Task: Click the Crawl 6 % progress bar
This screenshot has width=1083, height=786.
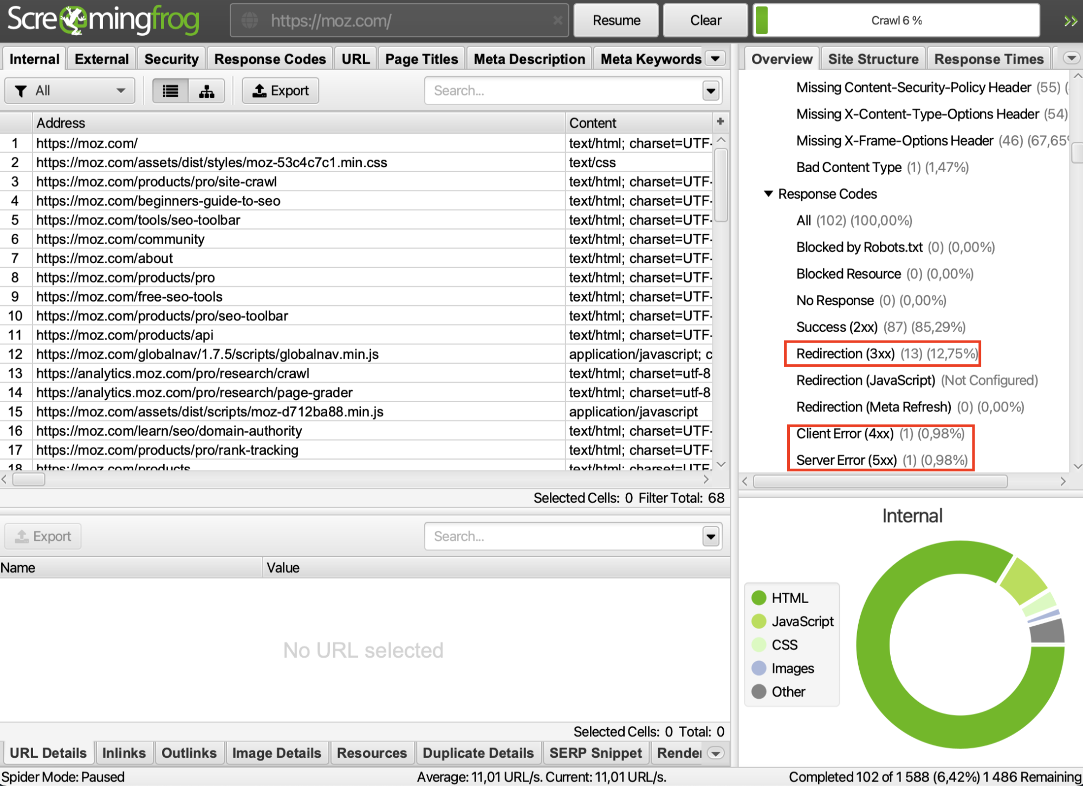Action: [896, 21]
